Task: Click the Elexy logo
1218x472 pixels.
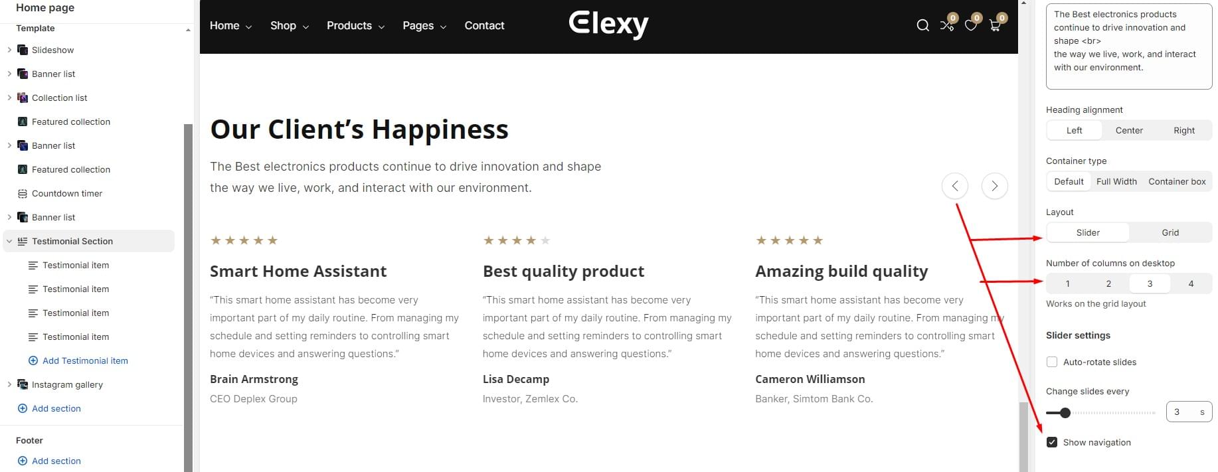Action: 608,25
